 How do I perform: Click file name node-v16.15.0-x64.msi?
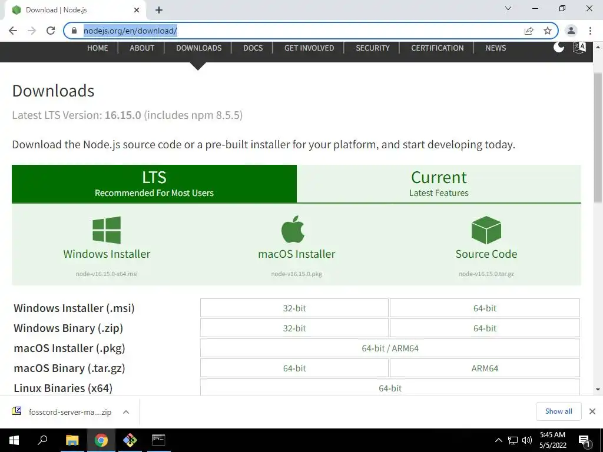(x=107, y=274)
